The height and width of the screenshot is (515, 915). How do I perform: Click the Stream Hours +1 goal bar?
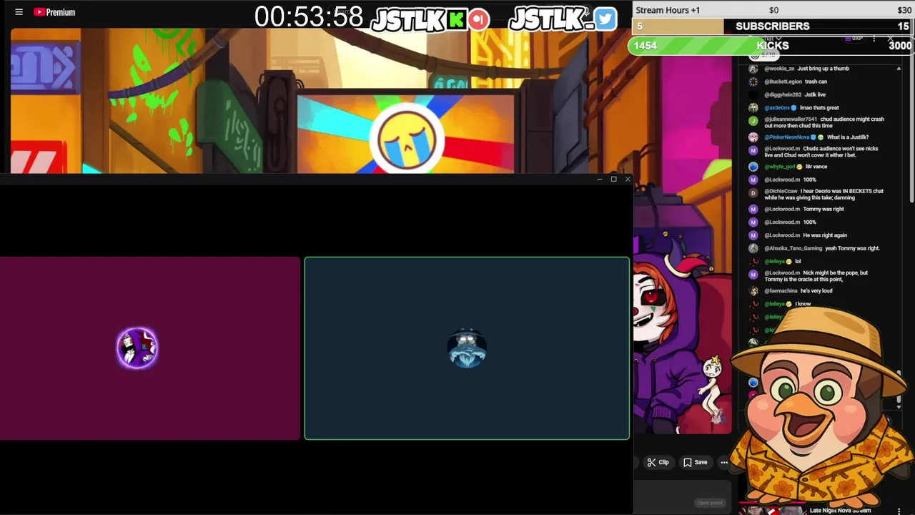pos(773,10)
